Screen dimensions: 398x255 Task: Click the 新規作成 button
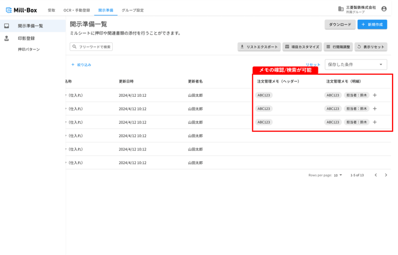point(372,24)
